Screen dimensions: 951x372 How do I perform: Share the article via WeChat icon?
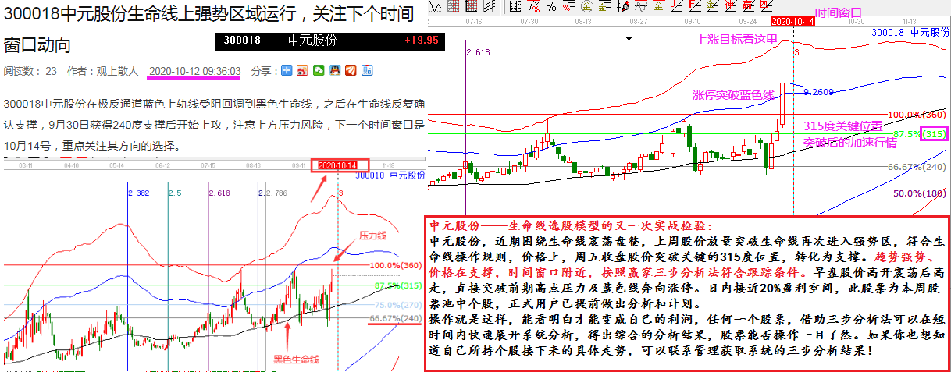319,71
